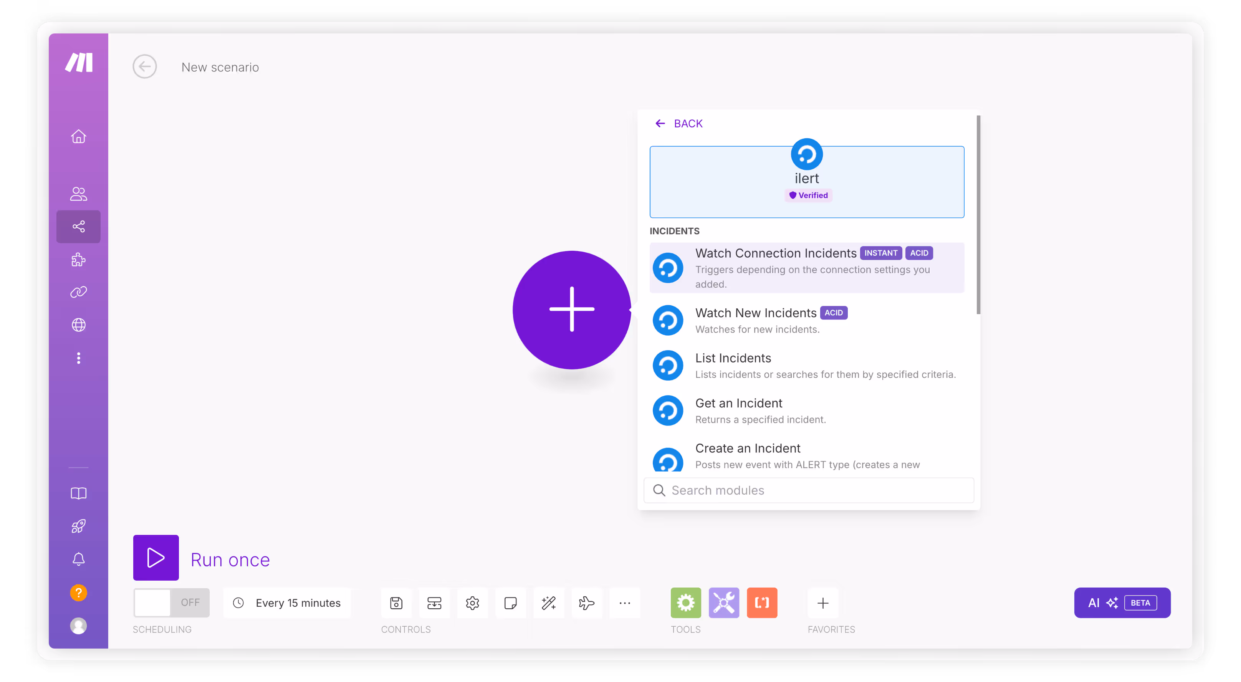Click the auto-align magic wand icon
Screen dimensions: 1241x682
click(549, 603)
